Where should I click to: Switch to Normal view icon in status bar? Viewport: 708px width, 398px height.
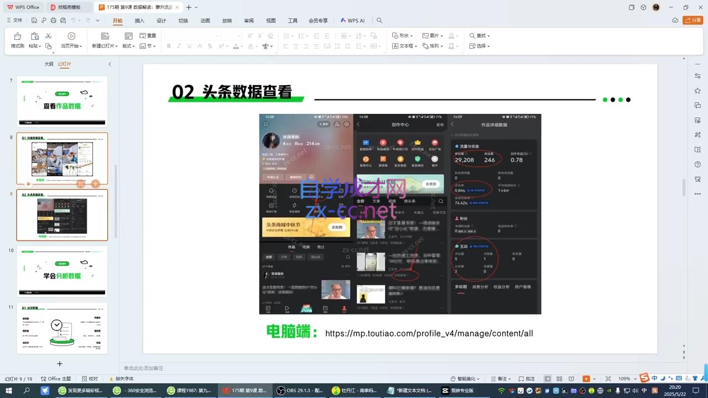(x=548, y=379)
